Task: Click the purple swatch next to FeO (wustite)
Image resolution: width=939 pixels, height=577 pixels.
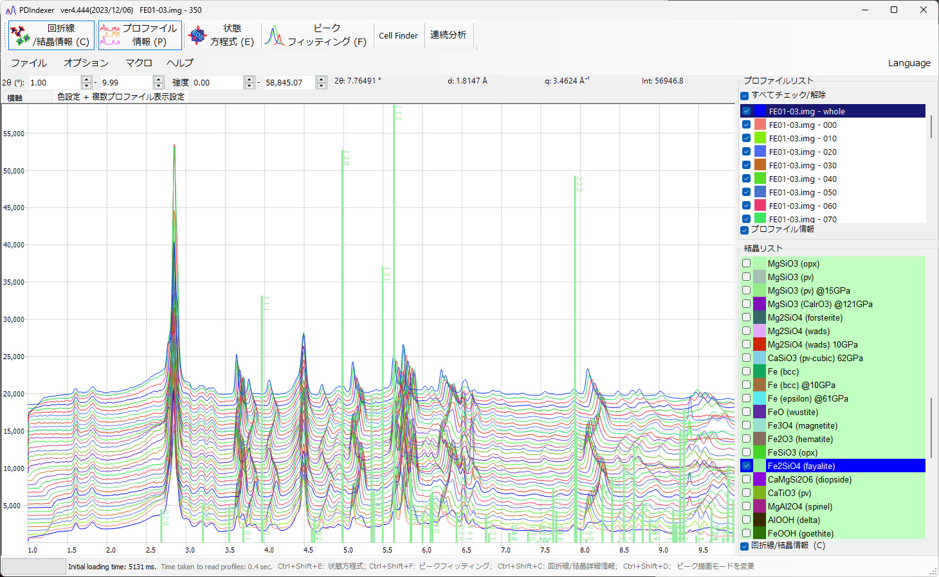Action: click(x=760, y=412)
